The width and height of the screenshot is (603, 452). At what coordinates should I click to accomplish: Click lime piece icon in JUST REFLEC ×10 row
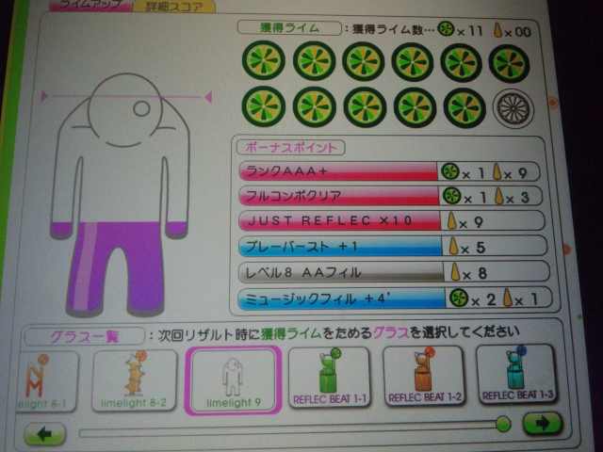[452, 221]
